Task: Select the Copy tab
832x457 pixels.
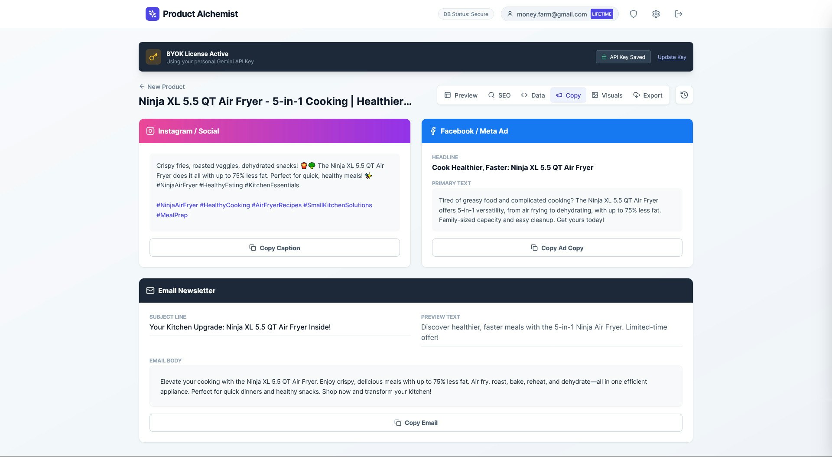Action: 568,95
